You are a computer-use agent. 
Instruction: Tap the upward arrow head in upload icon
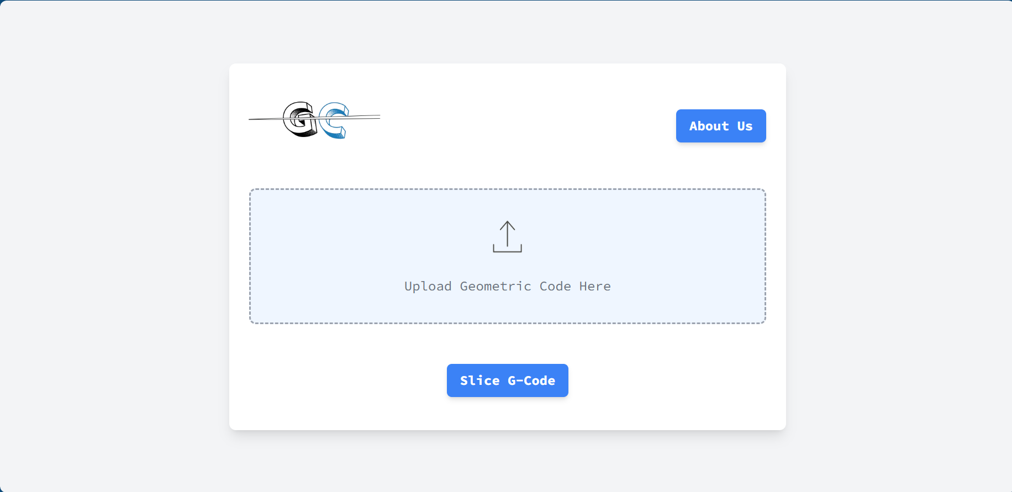click(x=507, y=226)
